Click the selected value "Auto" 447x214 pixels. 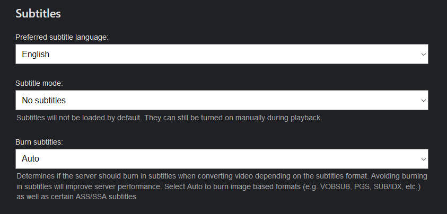click(x=31, y=158)
